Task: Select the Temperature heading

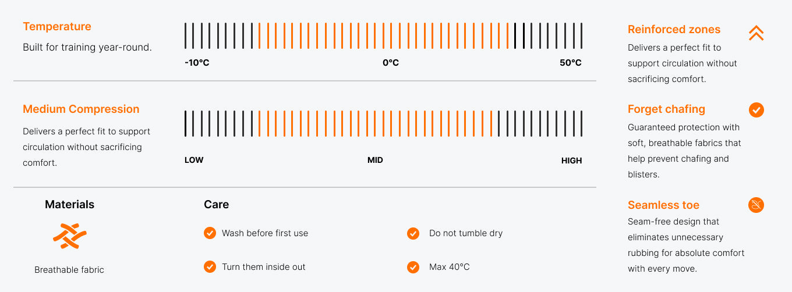Action: click(x=57, y=26)
